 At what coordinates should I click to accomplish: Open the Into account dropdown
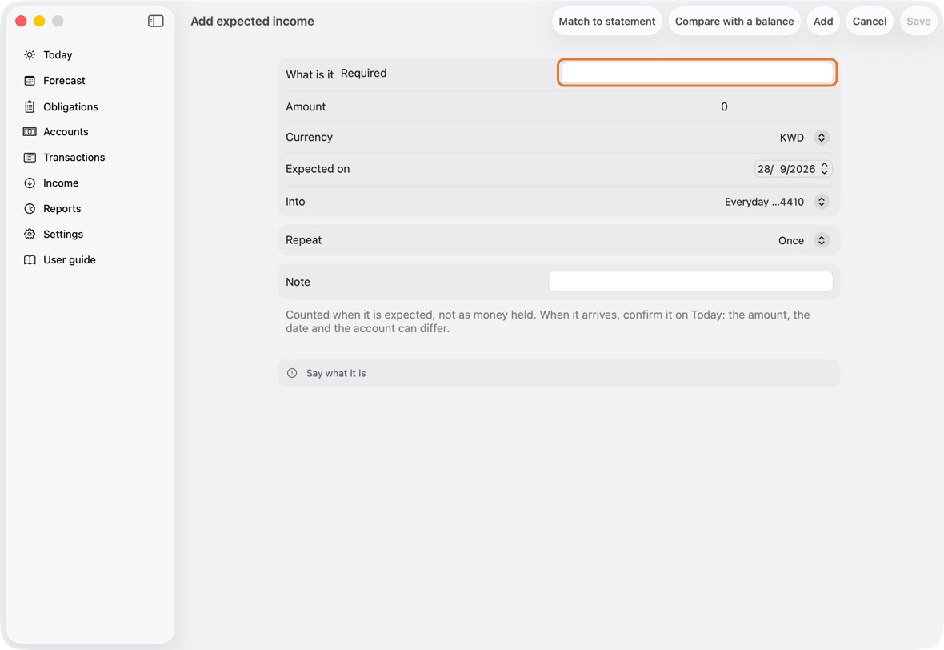coord(777,202)
